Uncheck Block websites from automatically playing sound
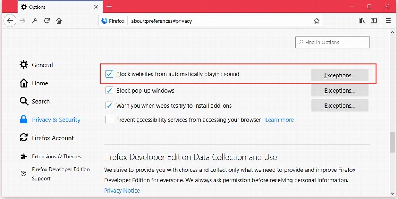The height and width of the screenshot is (199, 398). pyautogui.click(x=109, y=74)
